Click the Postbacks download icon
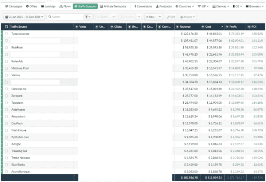This screenshot has width=266, height=182. click(157, 6)
